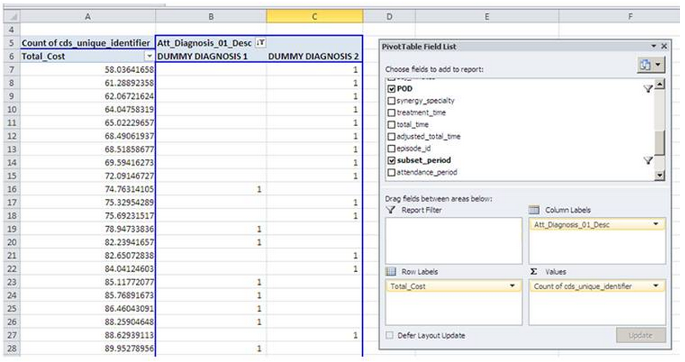
Task: Click the field list scrollbar thumb
Action: (x=660, y=143)
